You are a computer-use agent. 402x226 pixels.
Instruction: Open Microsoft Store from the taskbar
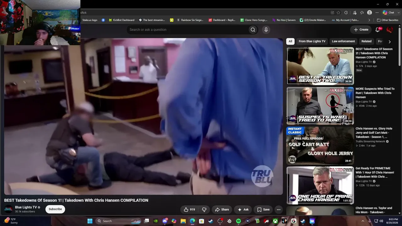[202, 221]
